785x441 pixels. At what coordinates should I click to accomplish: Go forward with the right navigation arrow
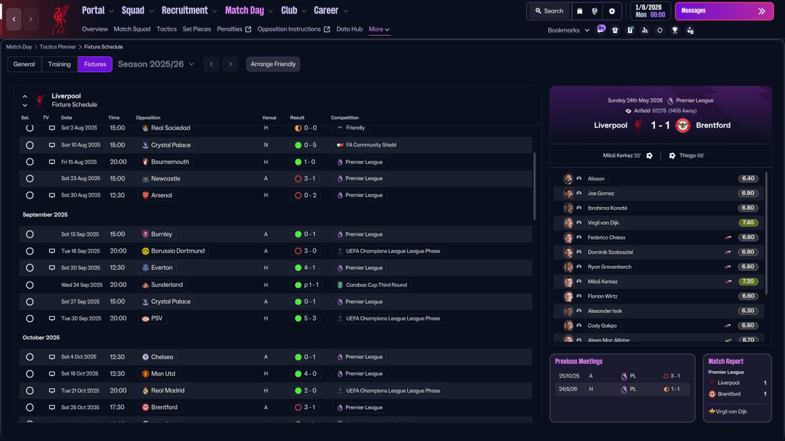31,19
